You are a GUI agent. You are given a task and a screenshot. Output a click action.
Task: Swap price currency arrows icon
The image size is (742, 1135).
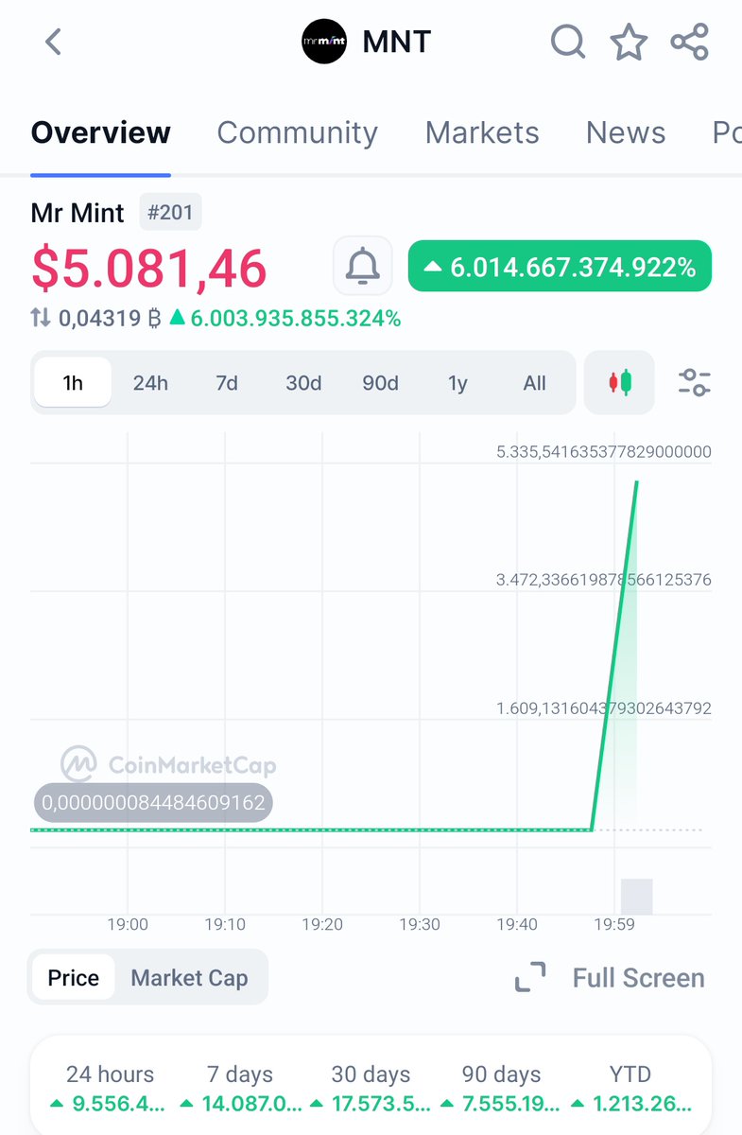point(41,319)
